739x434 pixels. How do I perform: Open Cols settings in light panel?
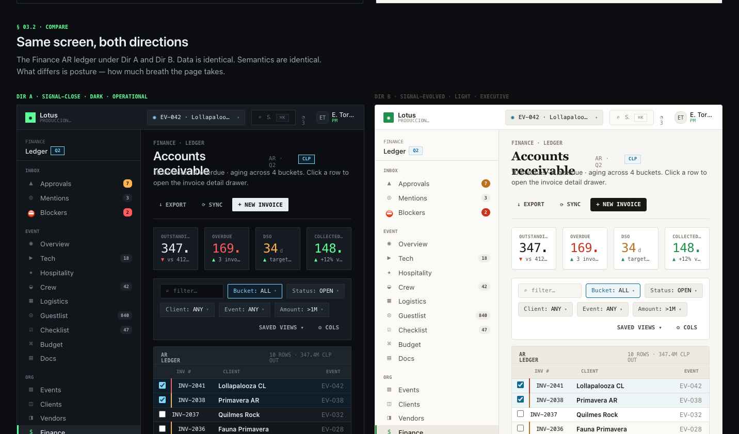pos(687,327)
